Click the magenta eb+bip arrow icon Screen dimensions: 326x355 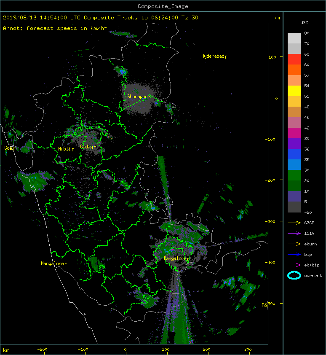[294, 265]
